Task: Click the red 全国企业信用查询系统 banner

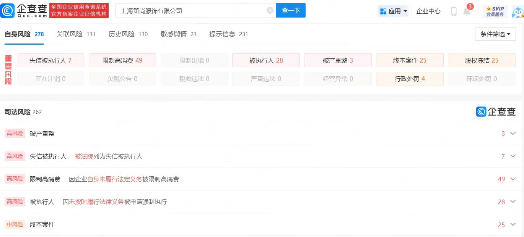Action: click(79, 11)
